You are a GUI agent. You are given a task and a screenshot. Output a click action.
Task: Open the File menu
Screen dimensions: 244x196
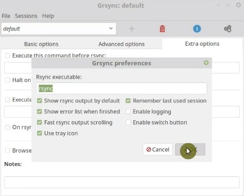6,16
